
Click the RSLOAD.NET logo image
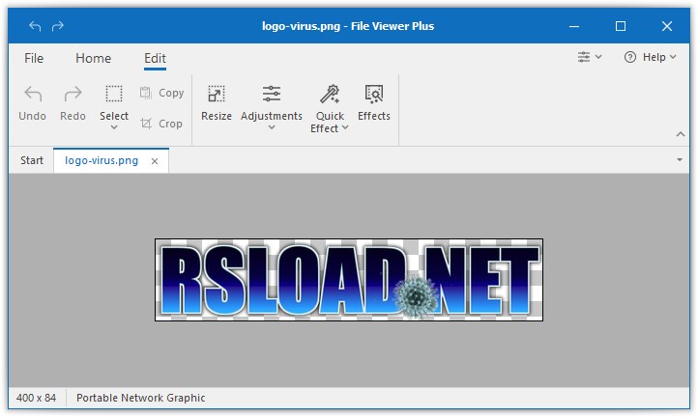349,280
